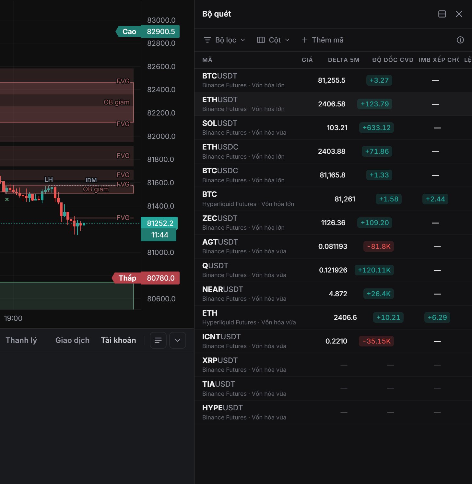Sort by DELTA 5M column header
The height and width of the screenshot is (484, 472).
(344, 60)
